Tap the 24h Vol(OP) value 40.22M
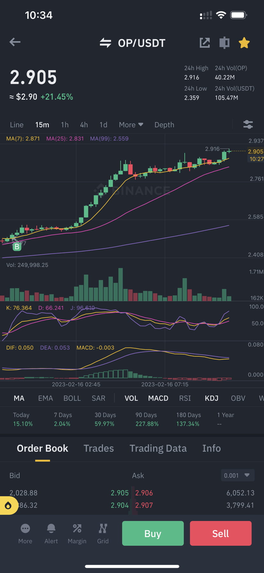The image size is (264, 573). [225, 77]
